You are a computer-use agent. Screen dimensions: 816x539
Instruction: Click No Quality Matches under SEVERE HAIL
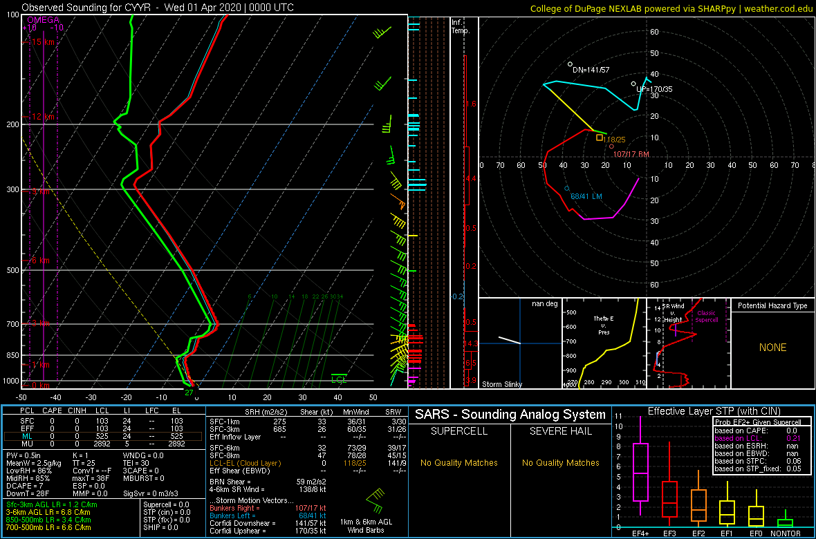click(x=560, y=462)
